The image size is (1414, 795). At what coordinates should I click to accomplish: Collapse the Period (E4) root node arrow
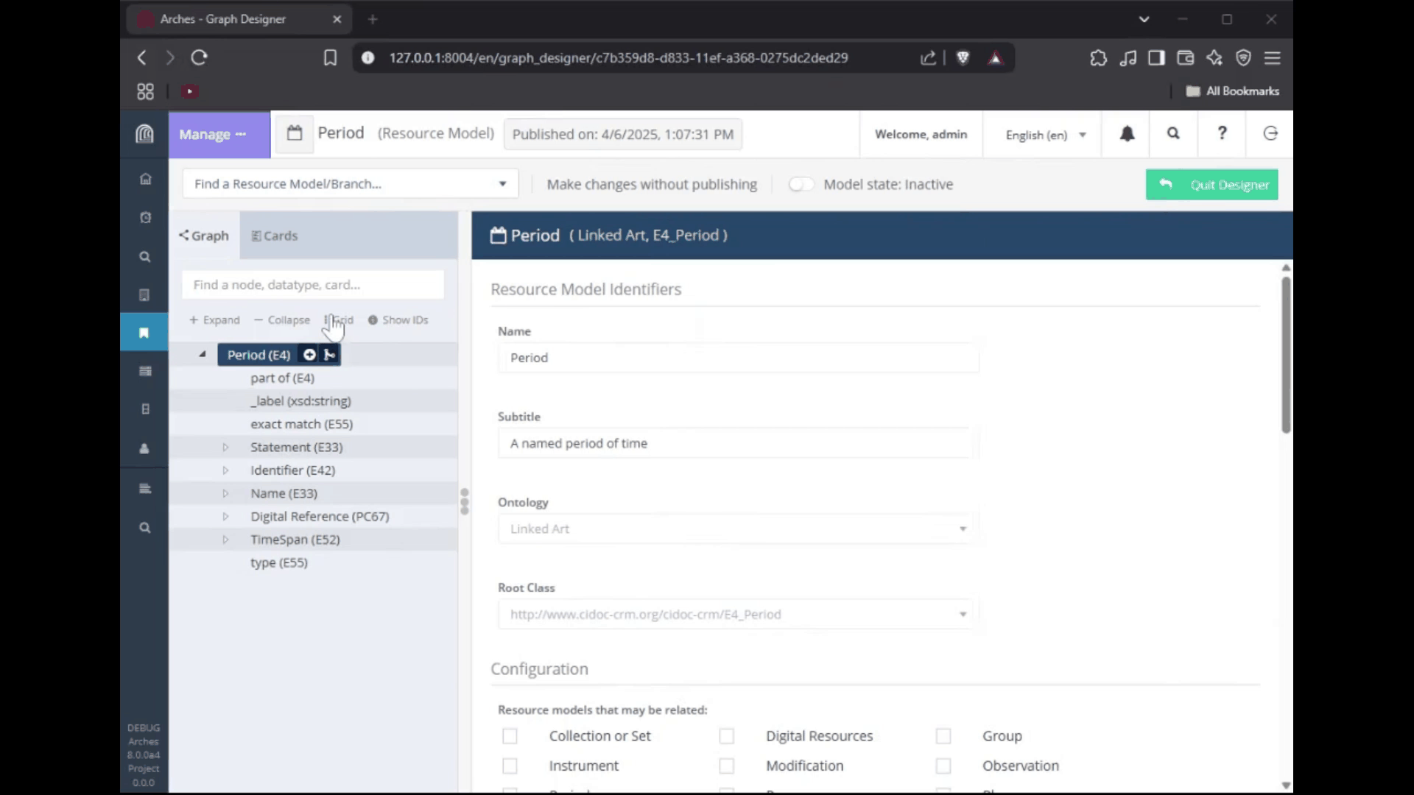(x=203, y=354)
